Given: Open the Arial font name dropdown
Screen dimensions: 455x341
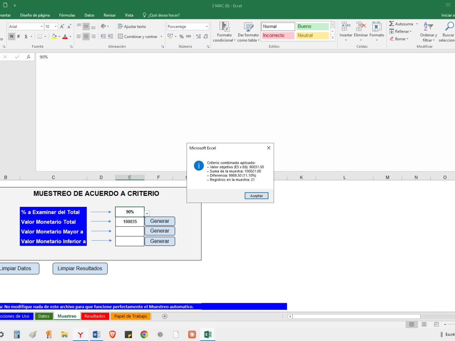Looking at the screenshot, I should point(42,27).
